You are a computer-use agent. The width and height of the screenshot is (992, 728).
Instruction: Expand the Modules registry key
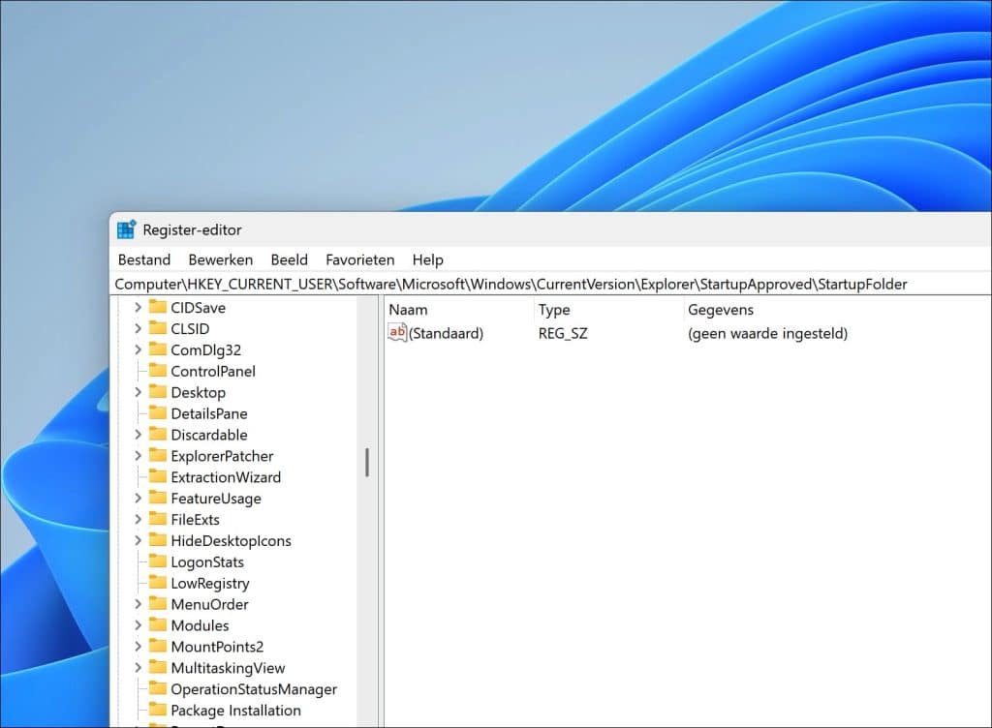point(139,625)
